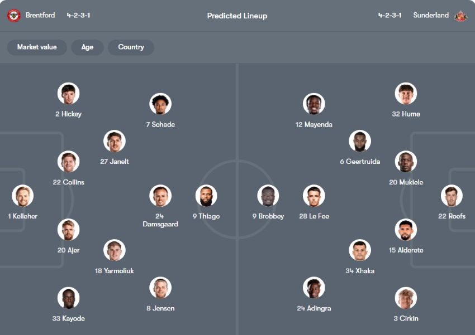Open Thiago's player photo

[206, 196]
